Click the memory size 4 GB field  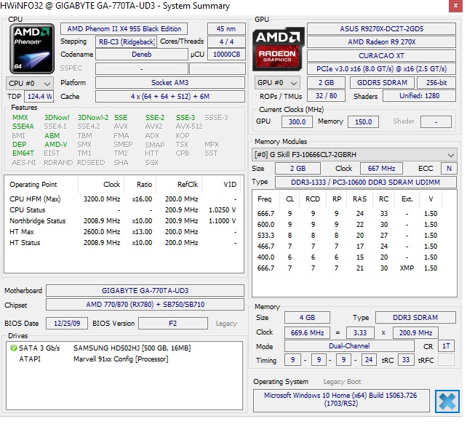click(x=307, y=317)
